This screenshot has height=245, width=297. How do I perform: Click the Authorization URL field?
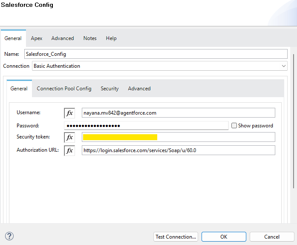179,150
